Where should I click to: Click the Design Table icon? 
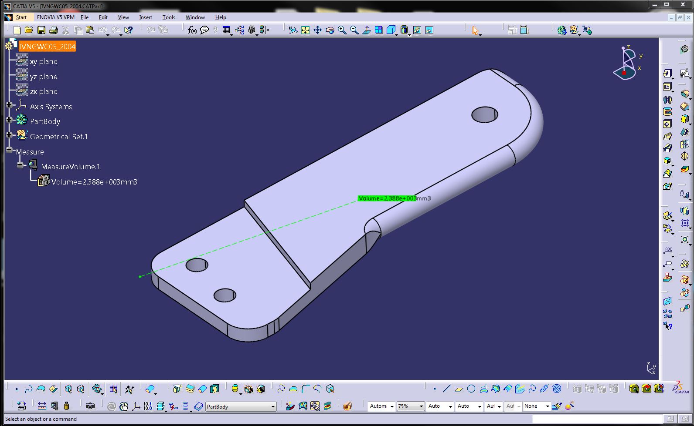pos(226,30)
